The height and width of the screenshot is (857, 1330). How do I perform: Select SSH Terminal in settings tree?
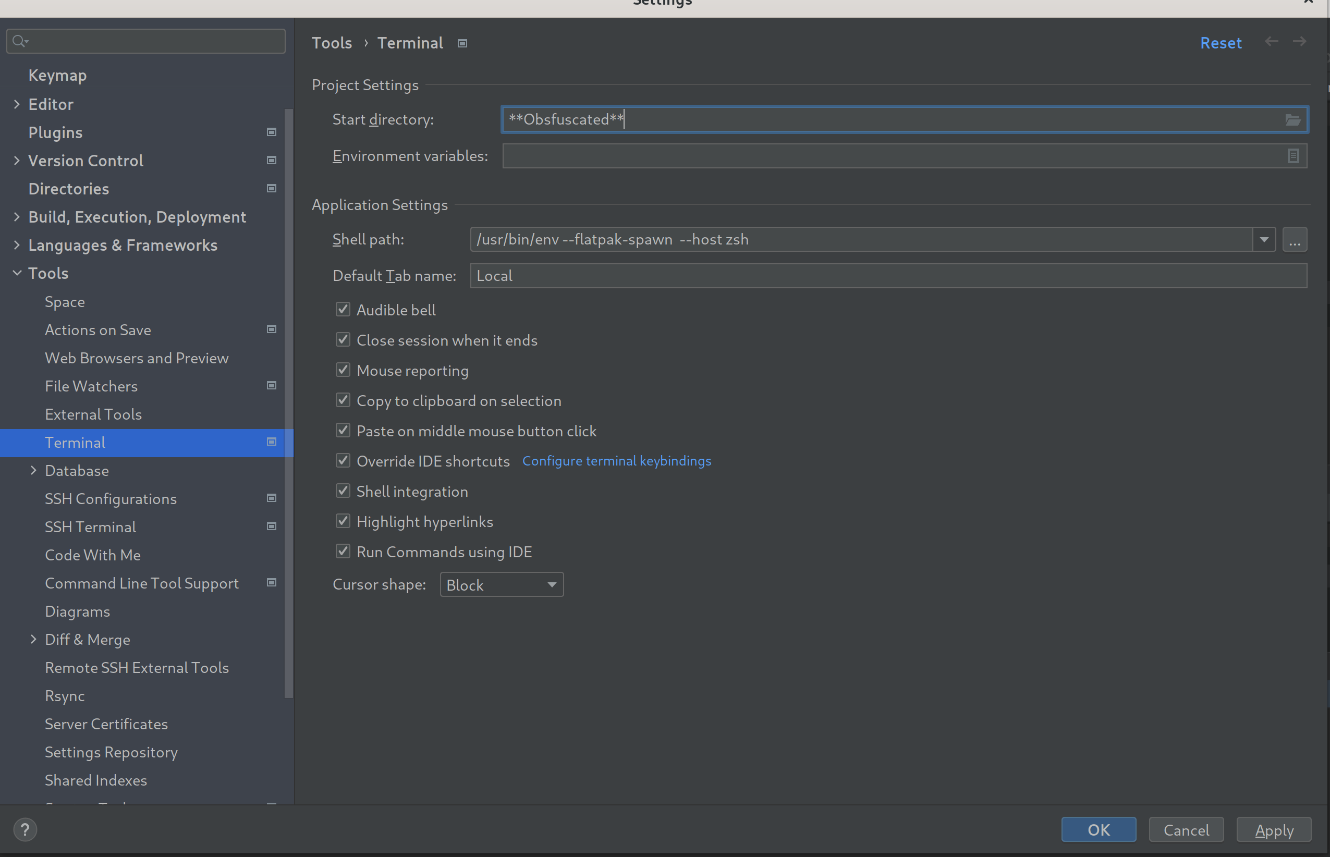pos(90,527)
